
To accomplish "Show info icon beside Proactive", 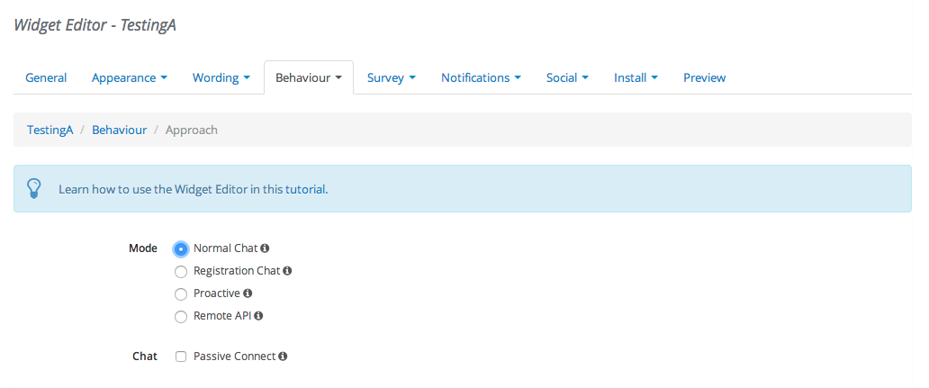I will 248,293.
